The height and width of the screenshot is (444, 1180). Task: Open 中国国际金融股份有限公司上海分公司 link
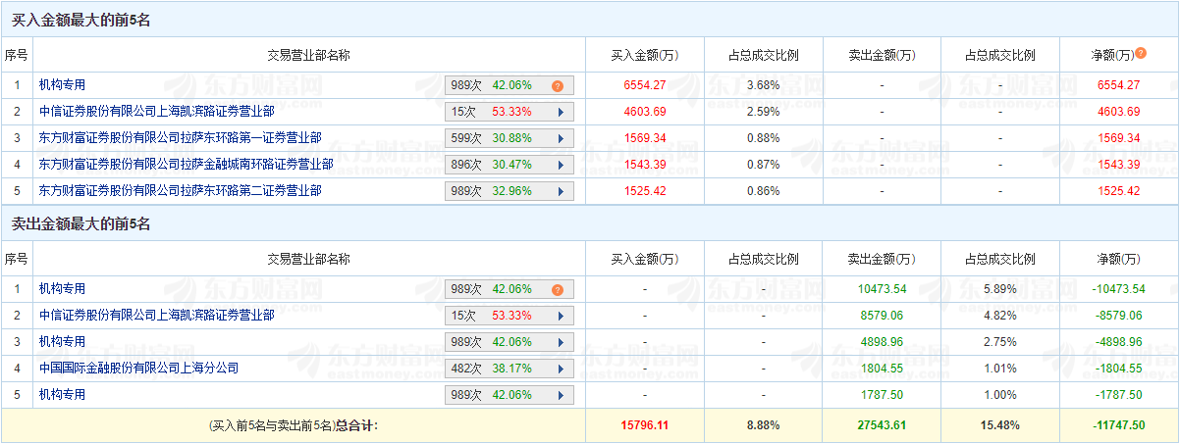[138, 369]
